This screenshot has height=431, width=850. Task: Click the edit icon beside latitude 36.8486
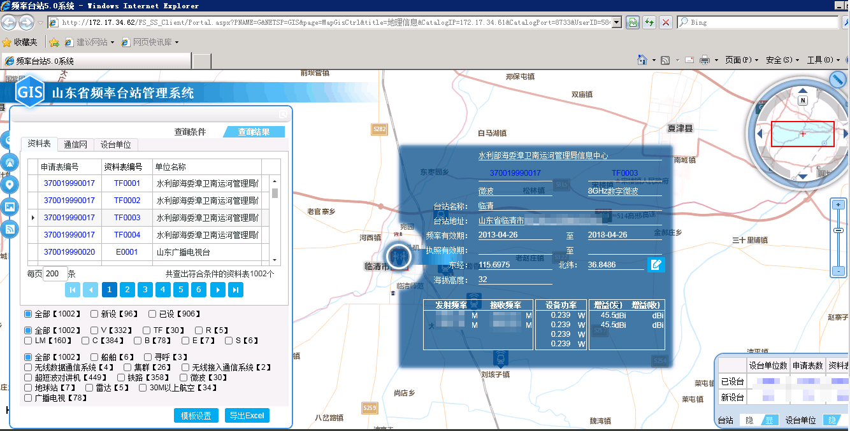pyautogui.click(x=656, y=265)
